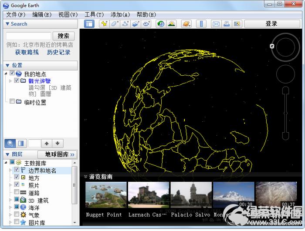The height and width of the screenshot is (231, 305).
Task: Open the 添加(A) menu
Action: point(120,15)
